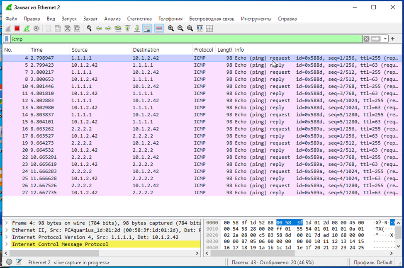Open the display filter bookmark menu
Screen dimensions: 404x268
pyautogui.click(x=7, y=39)
